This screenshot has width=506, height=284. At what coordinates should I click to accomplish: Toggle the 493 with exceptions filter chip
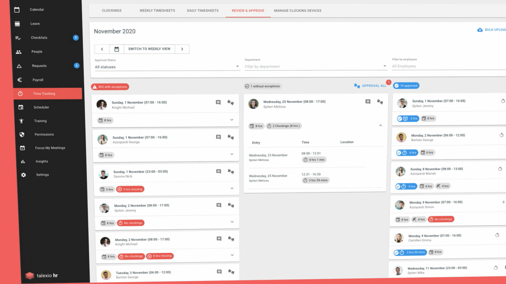110,87
